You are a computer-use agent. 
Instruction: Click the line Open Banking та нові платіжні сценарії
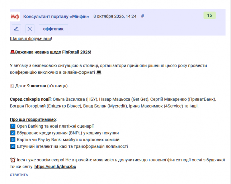point(55,126)
